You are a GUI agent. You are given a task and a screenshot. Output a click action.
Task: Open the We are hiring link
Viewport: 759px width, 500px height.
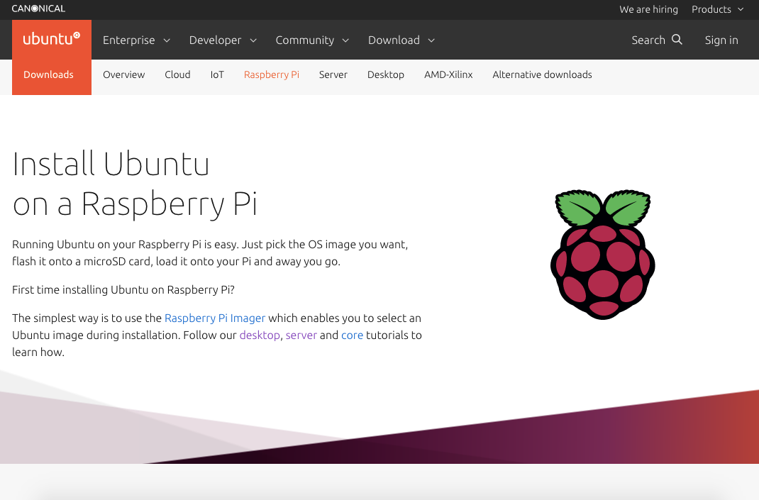[648, 9]
